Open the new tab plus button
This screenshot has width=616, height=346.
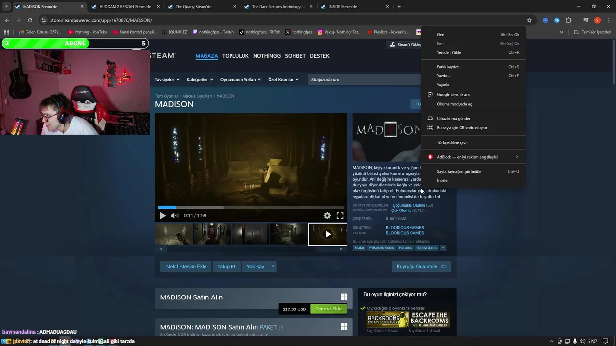tap(399, 7)
